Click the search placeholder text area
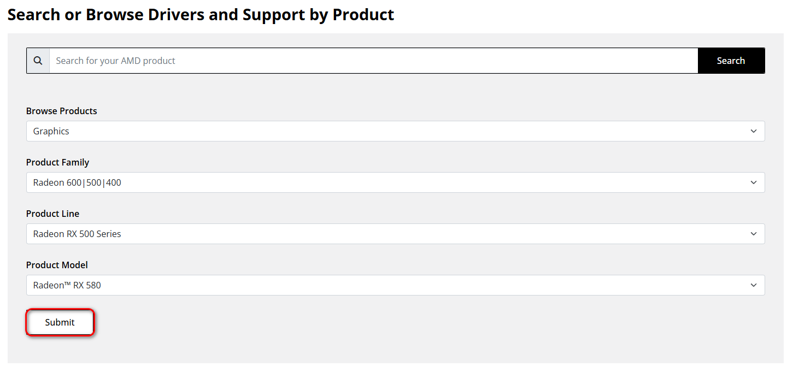The image size is (787, 378). (x=115, y=60)
